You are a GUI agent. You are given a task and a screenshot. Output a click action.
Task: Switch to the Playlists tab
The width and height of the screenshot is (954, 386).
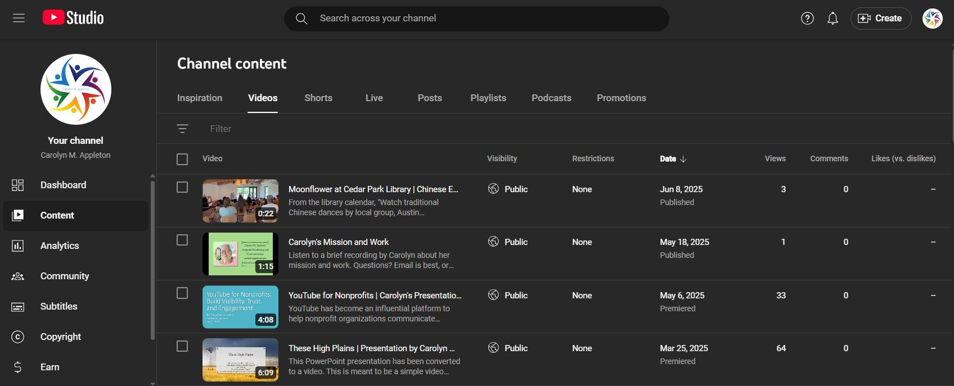coord(488,98)
